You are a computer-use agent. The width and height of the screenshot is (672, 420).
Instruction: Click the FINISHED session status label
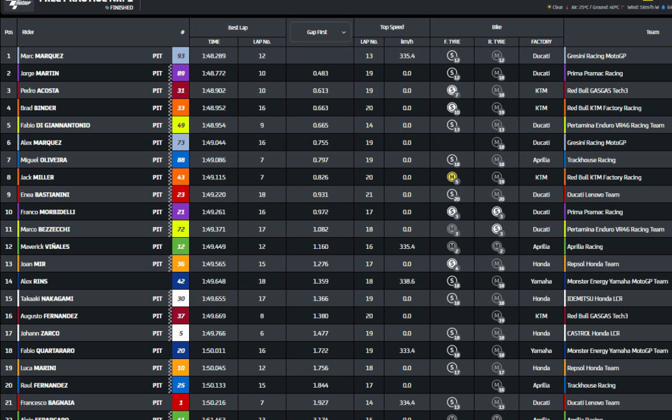(122, 7)
